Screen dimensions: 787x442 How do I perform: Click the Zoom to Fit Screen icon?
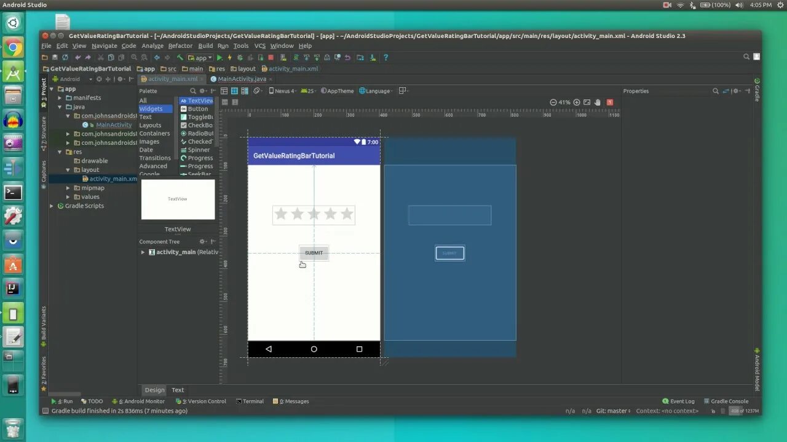tap(587, 103)
